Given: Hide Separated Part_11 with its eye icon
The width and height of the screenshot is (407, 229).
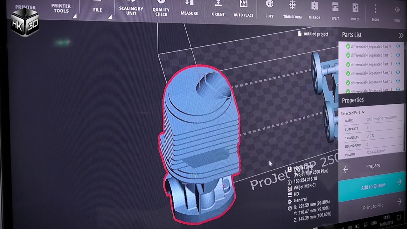Looking at the screenshot, I should 398,64.
